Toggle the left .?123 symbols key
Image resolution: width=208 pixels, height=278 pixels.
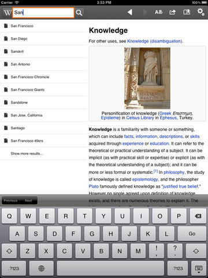point(14,268)
